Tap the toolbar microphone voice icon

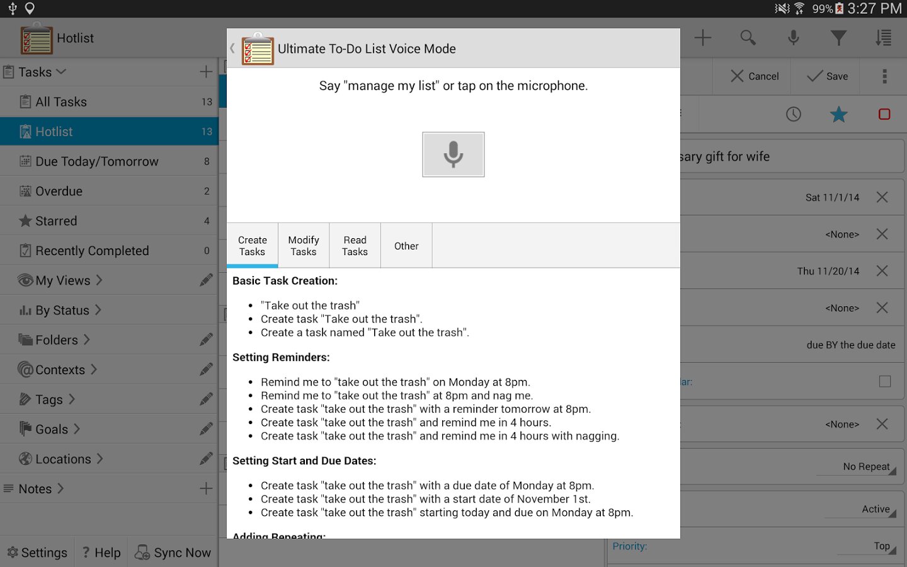[793, 38]
